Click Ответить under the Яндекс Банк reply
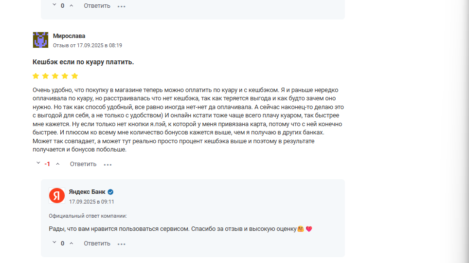This screenshot has height=263, width=469. click(97, 244)
